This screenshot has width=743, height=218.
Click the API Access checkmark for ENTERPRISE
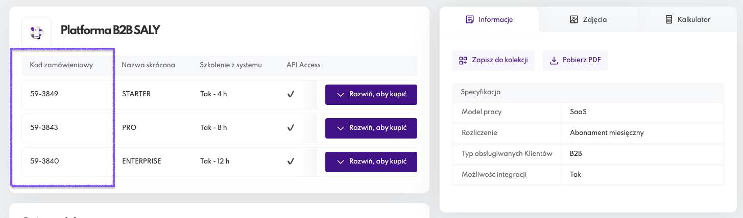tap(291, 161)
